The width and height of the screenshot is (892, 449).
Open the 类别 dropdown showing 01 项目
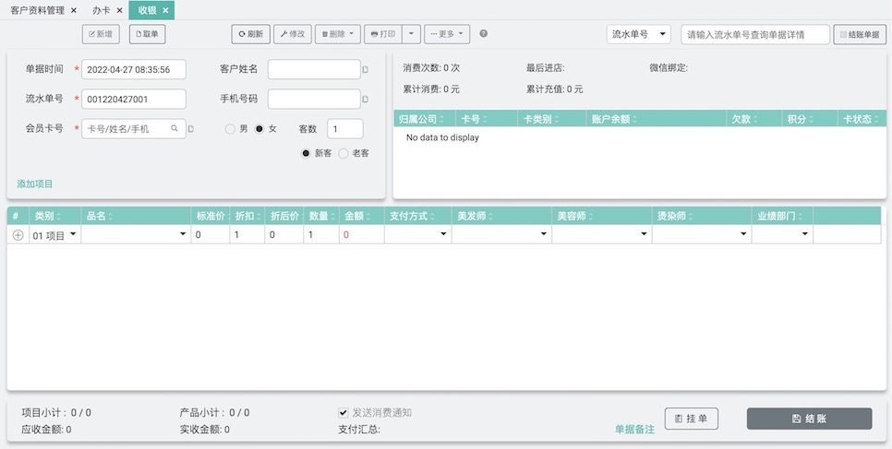[x=55, y=235]
